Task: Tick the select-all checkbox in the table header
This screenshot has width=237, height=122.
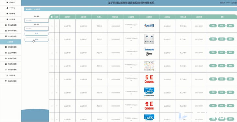Action: (x=52, y=17)
